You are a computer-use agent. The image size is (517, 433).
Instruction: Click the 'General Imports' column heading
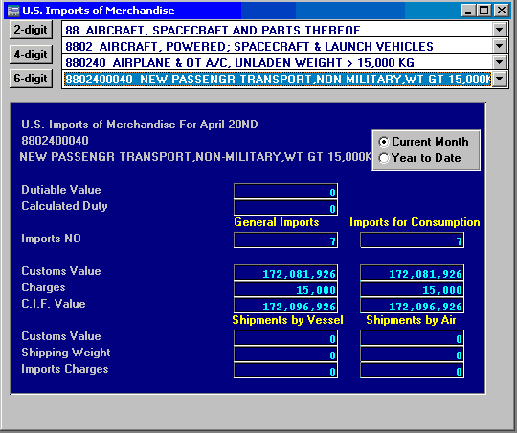pos(277,222)
